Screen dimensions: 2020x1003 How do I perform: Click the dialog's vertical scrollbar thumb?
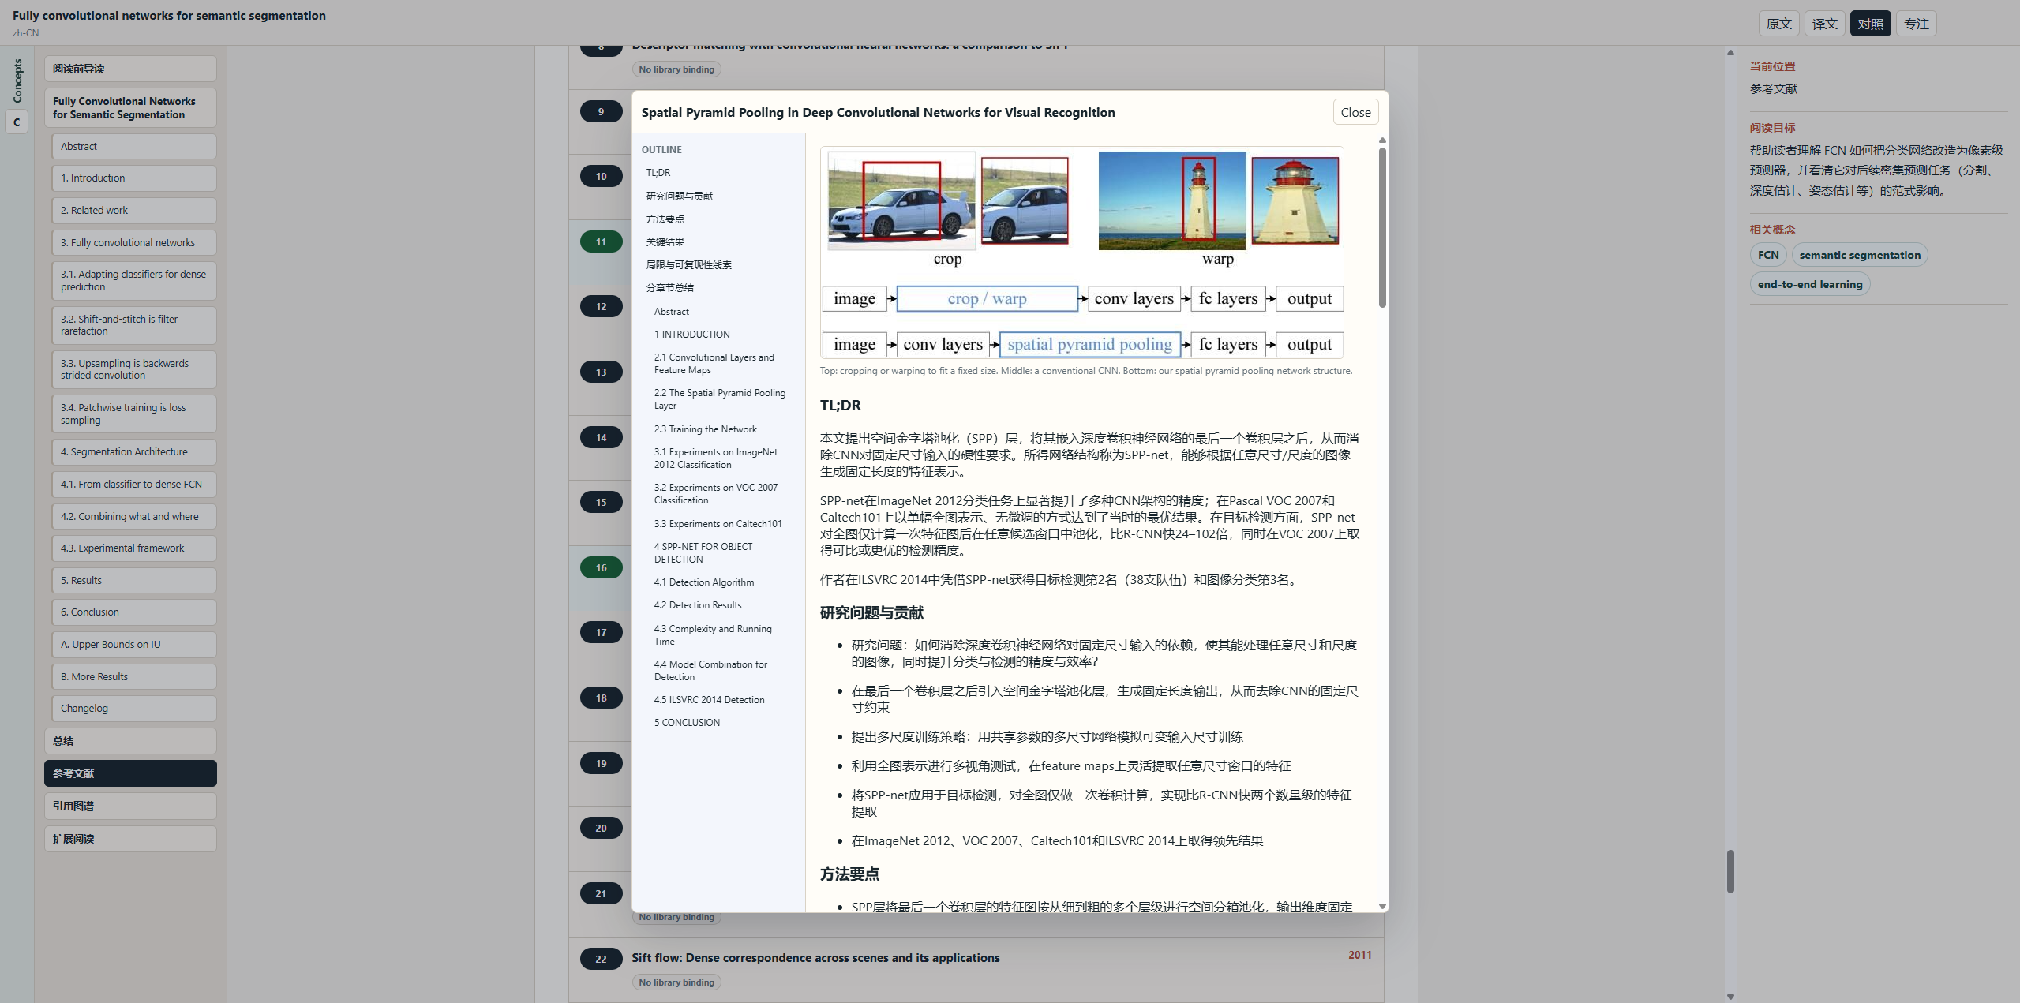point(1382,228)
